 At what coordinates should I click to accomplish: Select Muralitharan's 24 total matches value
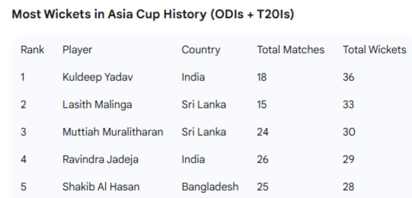(263, 132)
